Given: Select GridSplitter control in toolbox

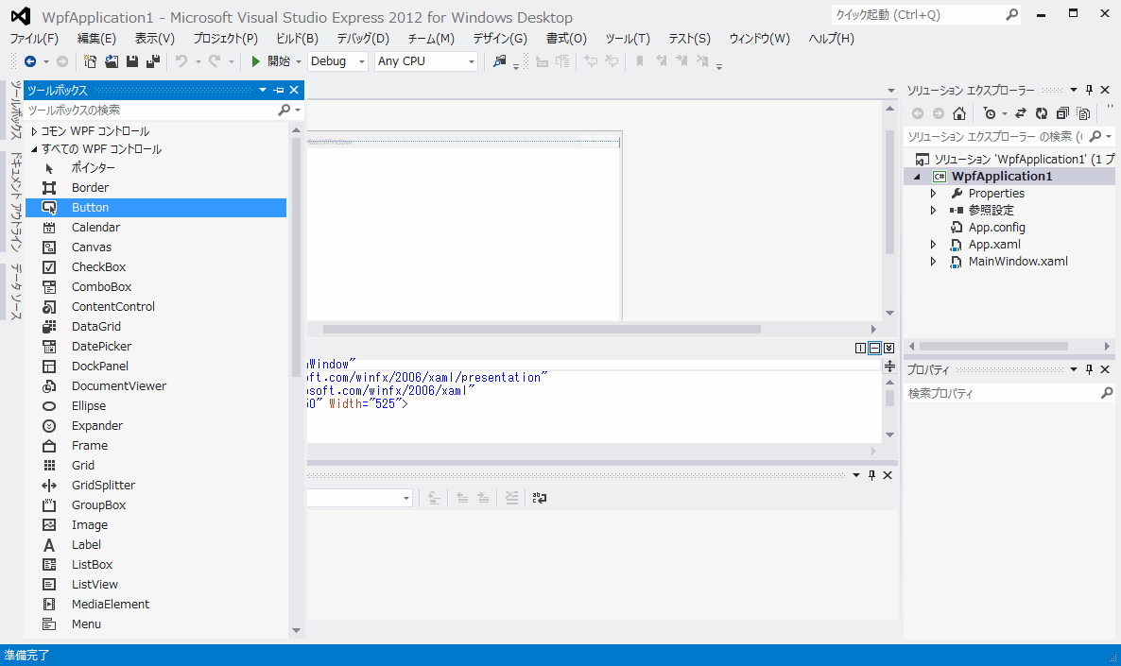Looking at the screenshot, I should (156, 486).
